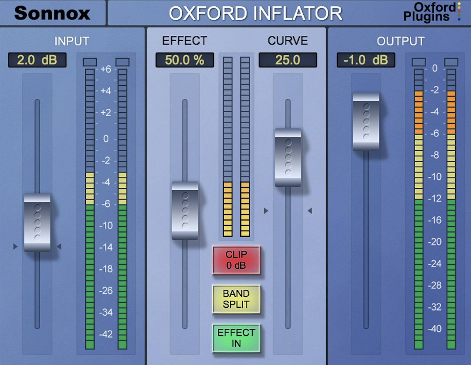
Task: Click the left default marker arrow beside INPUT fader
Action: (x=15, y=247)
